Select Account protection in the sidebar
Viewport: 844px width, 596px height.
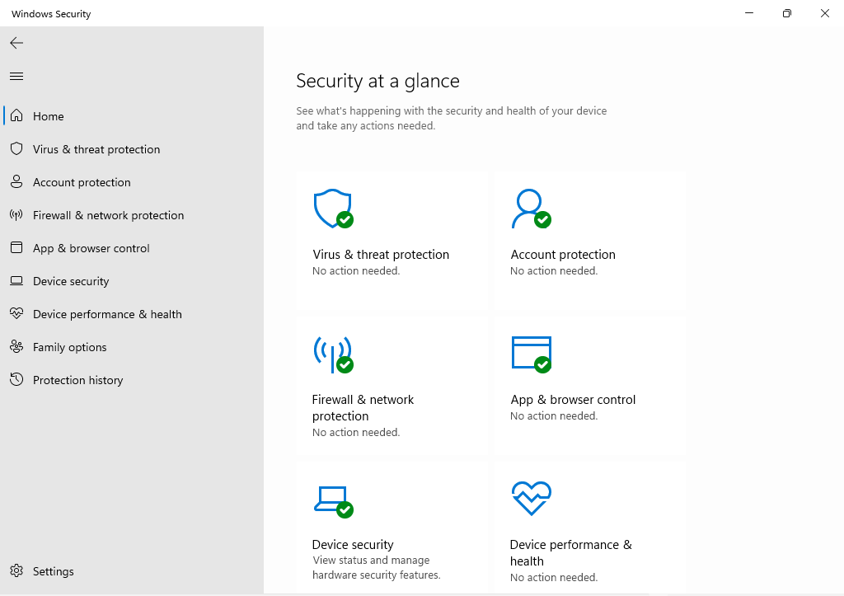click(82, 182)
